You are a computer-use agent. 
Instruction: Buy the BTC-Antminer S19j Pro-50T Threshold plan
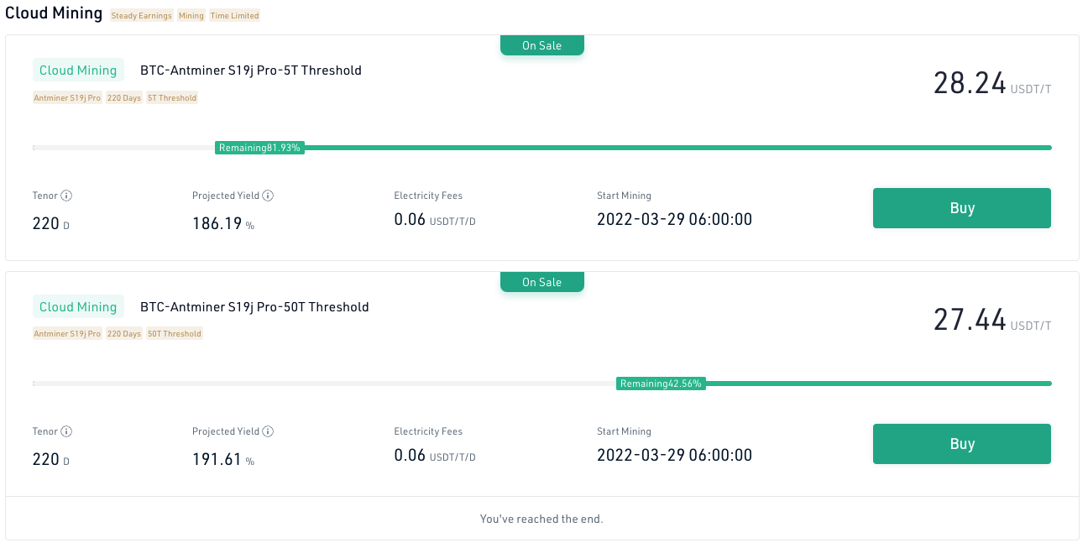[x=962, y=444]
